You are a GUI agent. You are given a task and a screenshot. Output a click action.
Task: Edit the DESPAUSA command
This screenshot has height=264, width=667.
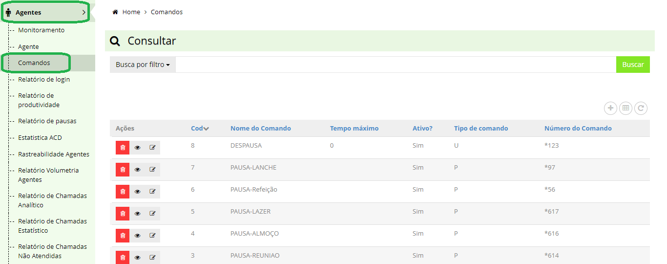pos(152,148)
